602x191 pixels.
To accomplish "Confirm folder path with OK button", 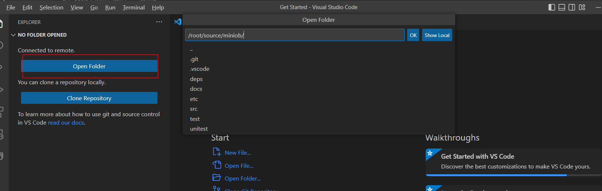I will pyautogui.click(x=413, y=35).
